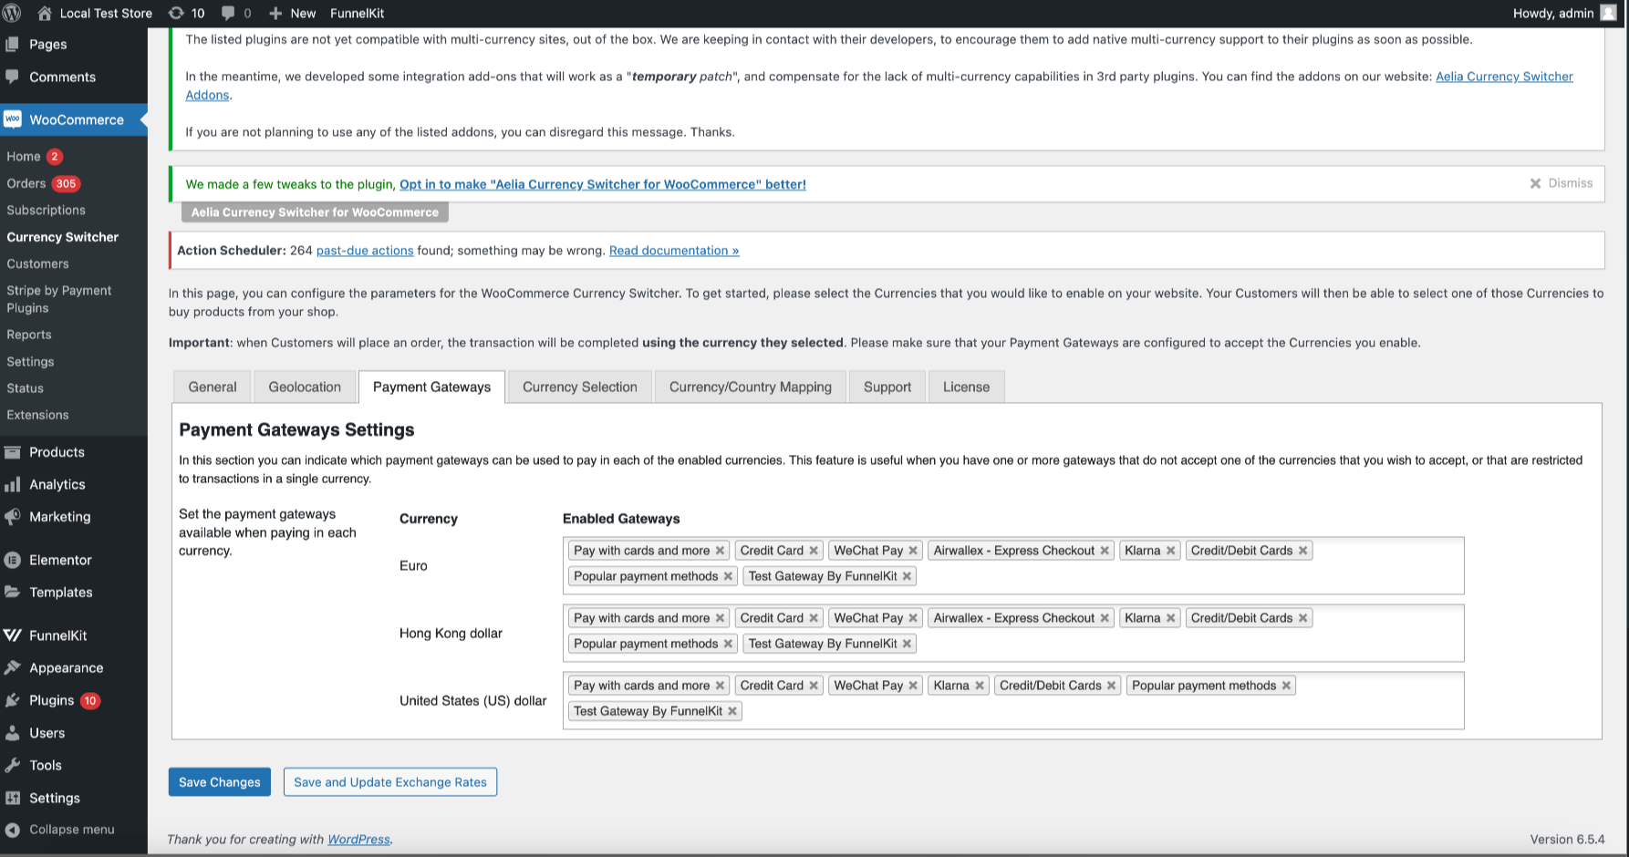Open the Marketing sidebar menu
Screen dimensions: 1629x857
[x=59, y=517]
